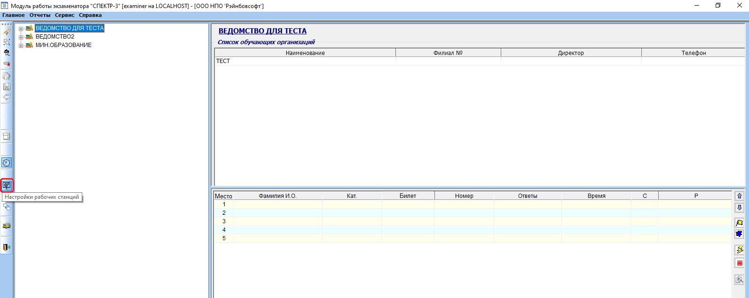Click the exit door icon in left toolbar

pos(7,247)
